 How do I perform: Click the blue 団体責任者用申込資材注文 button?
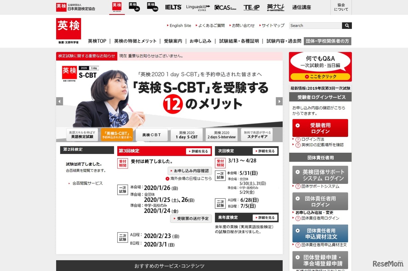click(x=320, y=233)
